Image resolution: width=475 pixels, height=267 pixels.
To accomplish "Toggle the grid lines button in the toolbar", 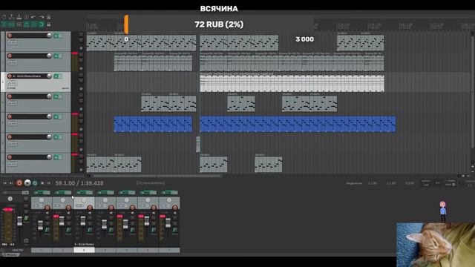I will (x=33, y=24).
